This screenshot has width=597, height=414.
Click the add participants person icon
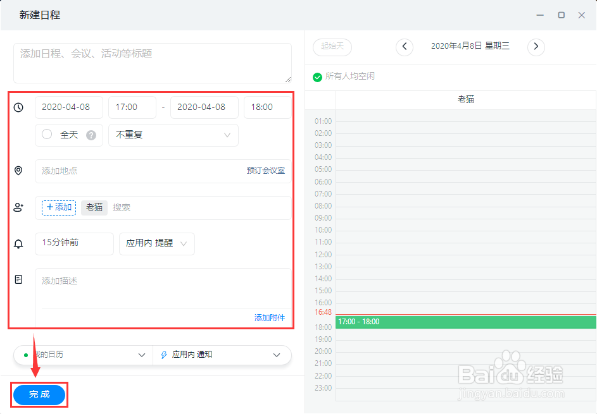pos(18,207)
